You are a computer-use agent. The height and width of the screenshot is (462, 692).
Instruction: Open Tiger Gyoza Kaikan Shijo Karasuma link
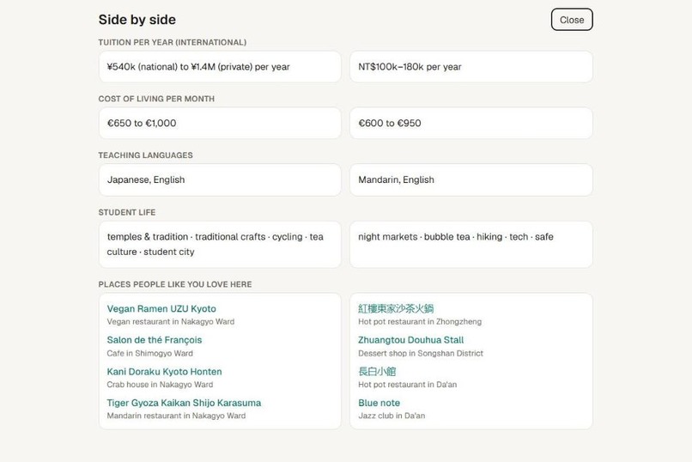tap(184, 403)
